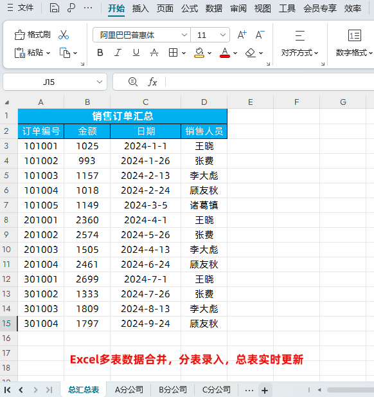
Task: Expand the borders dropdown arrow
Action: [184, 53]
